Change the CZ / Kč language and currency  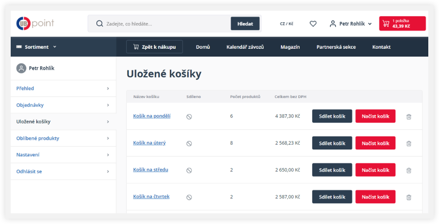click(x=286, y=24)
